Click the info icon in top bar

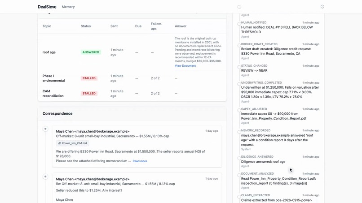click(x=322, y=7)
